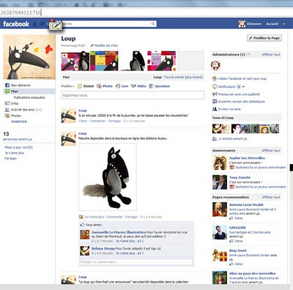
Task: Click the Modifier la Page button
Action: [x=264, y=38]
